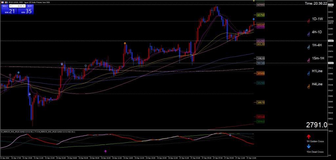
Task: Select the orange 59500 price level label
Action: pyautogui.click(x=261, y=73)
